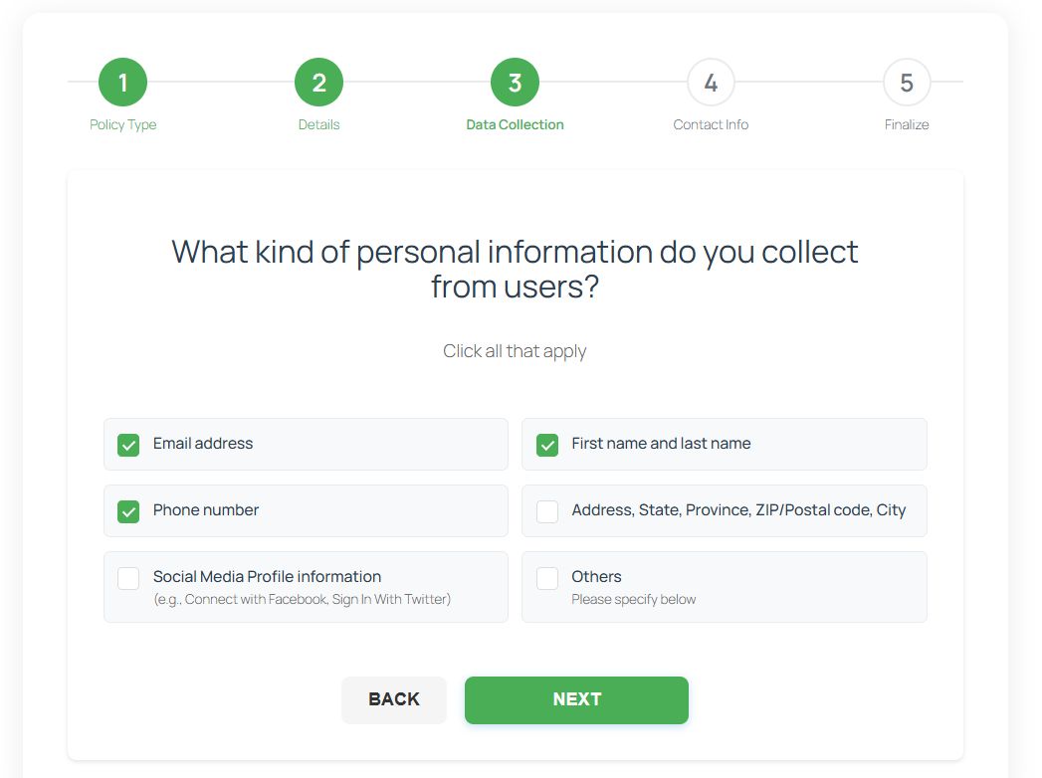
Task: Uncheck the Email address checkbox
Action: pyautogui.click(x=128, y=445)
